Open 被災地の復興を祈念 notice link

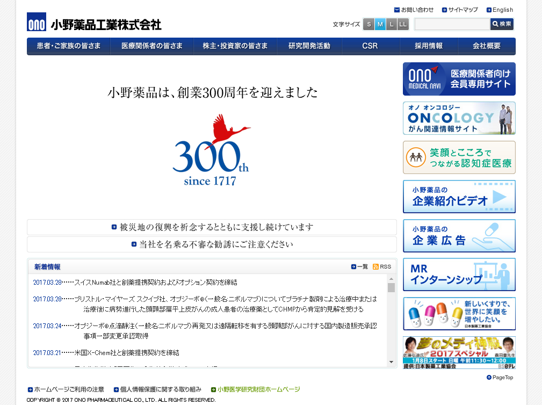coord(212,227)
